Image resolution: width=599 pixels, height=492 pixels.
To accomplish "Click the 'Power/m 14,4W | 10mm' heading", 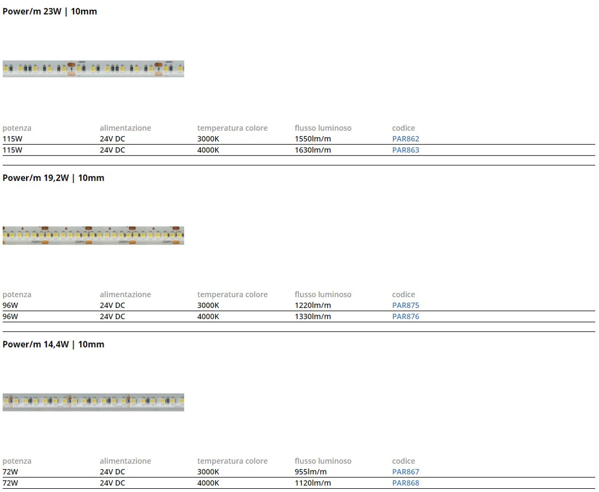I will [x=53, y=345].
